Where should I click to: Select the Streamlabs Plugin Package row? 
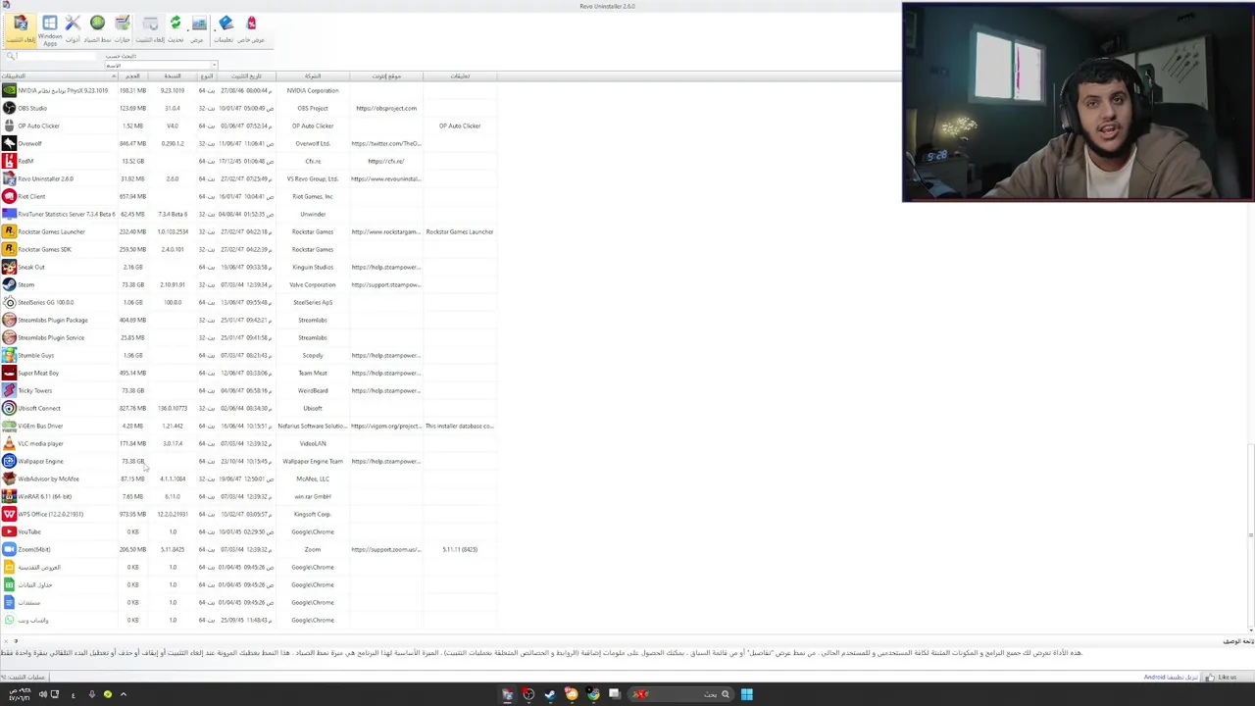[x=248, y=320]
